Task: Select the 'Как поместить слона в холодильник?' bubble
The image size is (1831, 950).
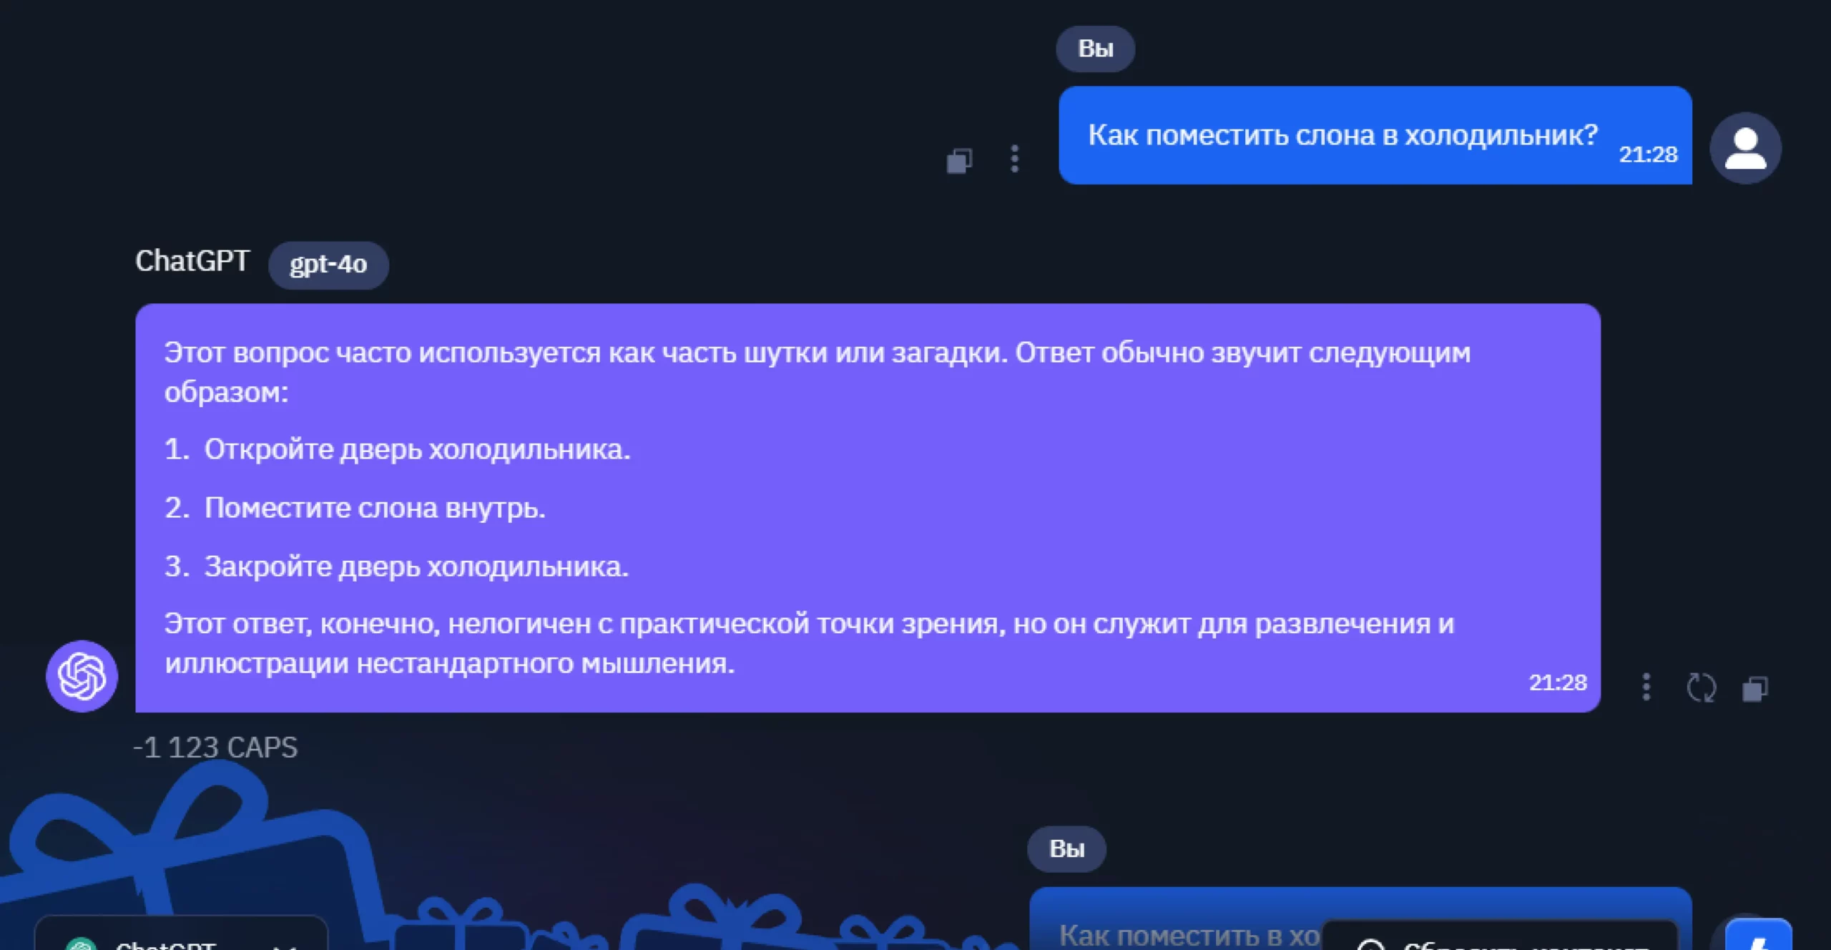Action: pyautogui.click(x=1342, y=135)
